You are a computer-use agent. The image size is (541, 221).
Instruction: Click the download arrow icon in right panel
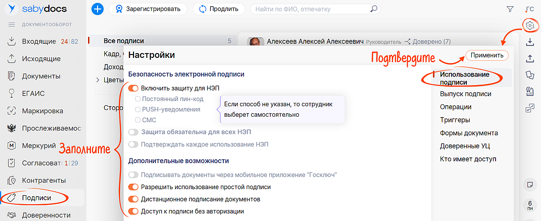[529, 42]
